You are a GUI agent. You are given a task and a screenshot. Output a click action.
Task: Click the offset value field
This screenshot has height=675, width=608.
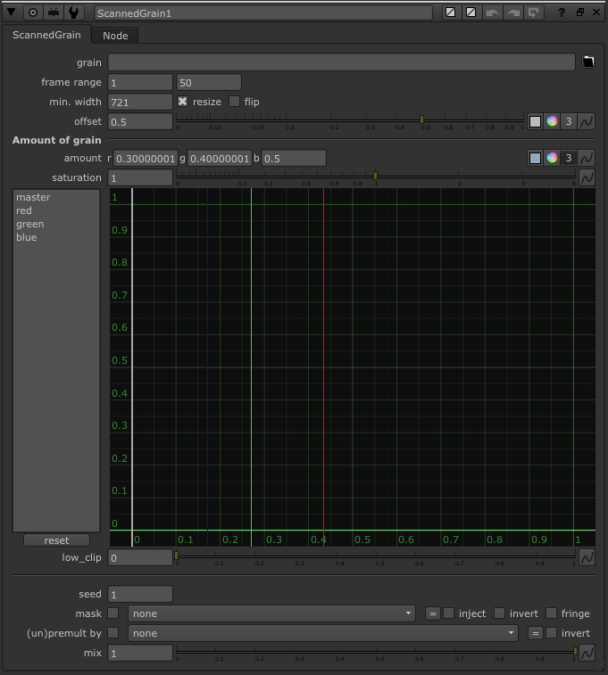(x=140, y=122)
